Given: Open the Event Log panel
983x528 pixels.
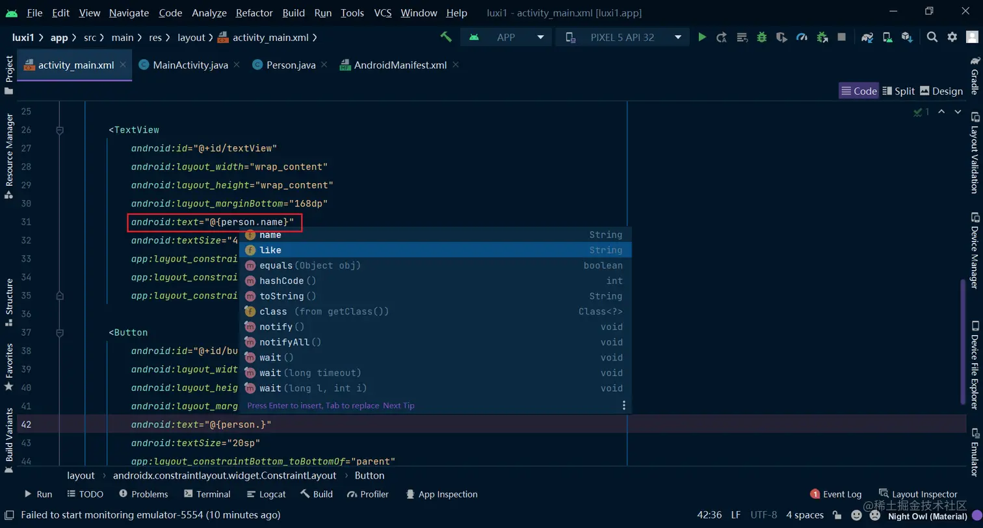Looking at the screenshot, I should coord(836,494).
